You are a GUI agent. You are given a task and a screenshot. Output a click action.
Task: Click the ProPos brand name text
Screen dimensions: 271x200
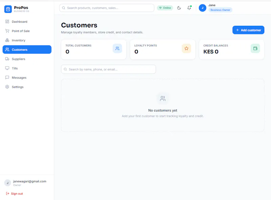[x=21, y=7]
